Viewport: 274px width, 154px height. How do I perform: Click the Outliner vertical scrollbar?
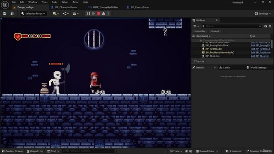[272, 44]
